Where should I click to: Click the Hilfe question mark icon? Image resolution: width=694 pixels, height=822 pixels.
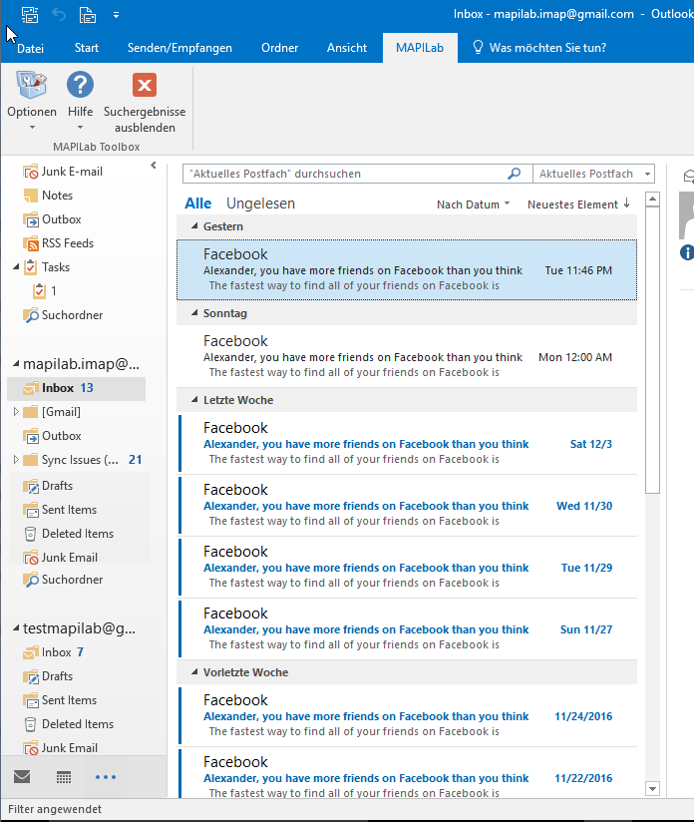pyautogui.click(x=80, y=85)
